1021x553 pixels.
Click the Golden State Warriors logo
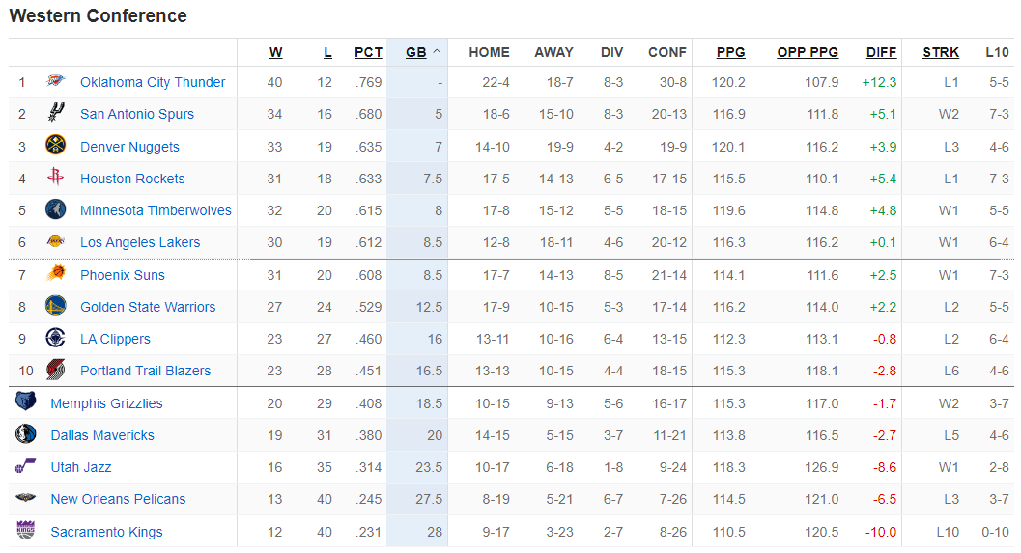pos(55,306)
